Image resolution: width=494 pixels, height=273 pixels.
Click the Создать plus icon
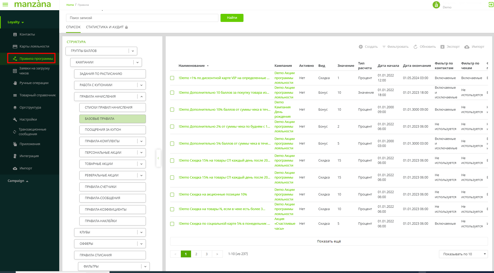361,47
